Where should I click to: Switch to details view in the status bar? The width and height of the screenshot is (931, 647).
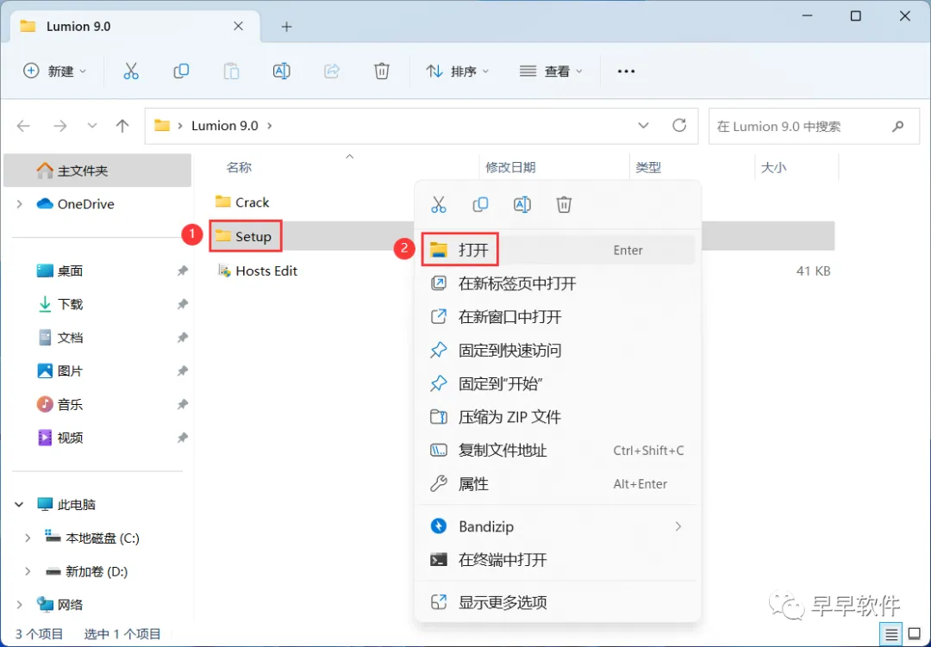(891, 635)
